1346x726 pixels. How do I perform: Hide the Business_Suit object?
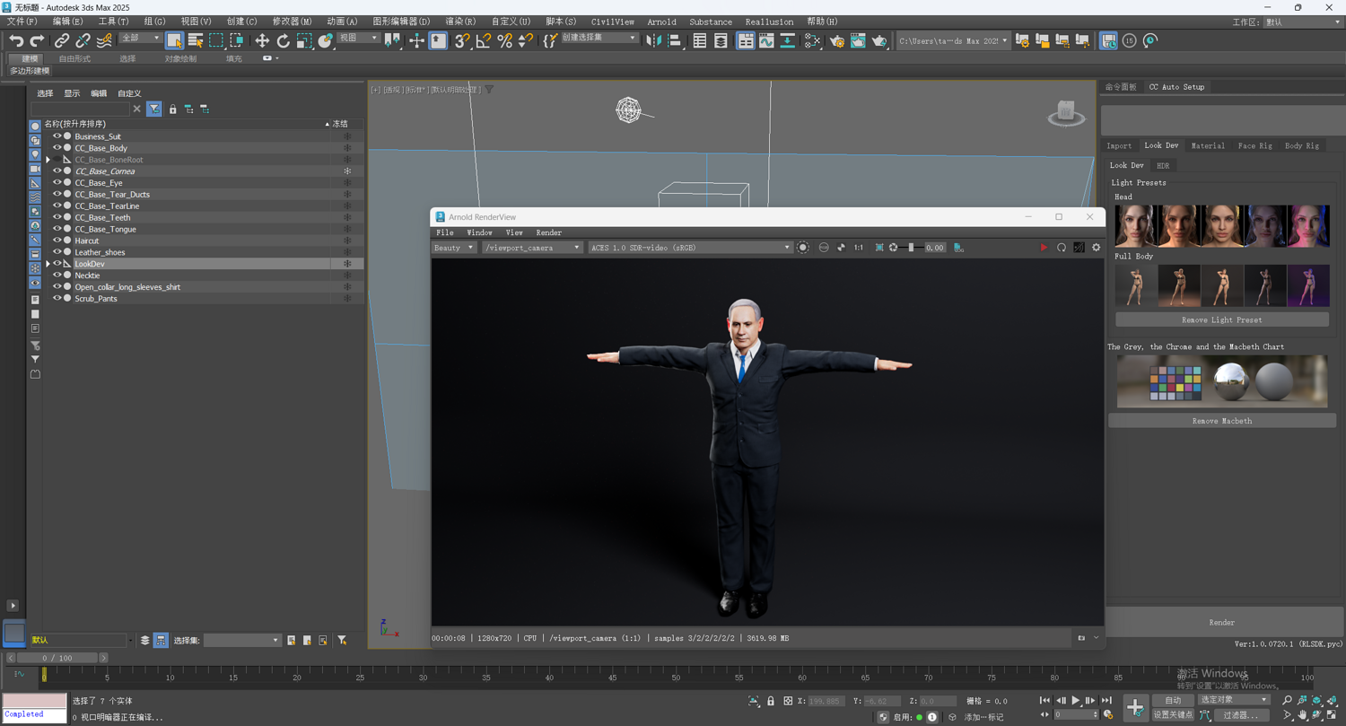57,136
